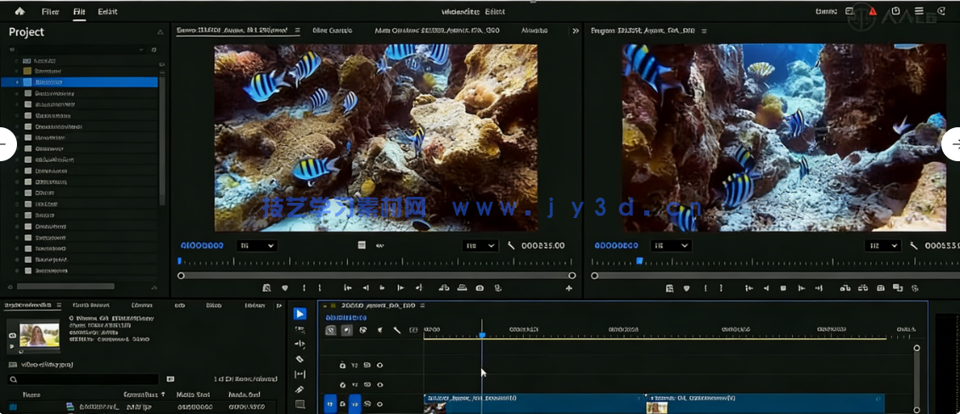
Task: Add marker in the Program monitor
Action: tap(687, 288)
